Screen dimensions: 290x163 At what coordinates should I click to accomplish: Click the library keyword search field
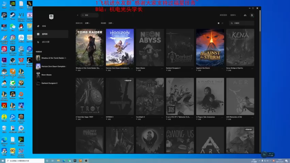point(242,23)
